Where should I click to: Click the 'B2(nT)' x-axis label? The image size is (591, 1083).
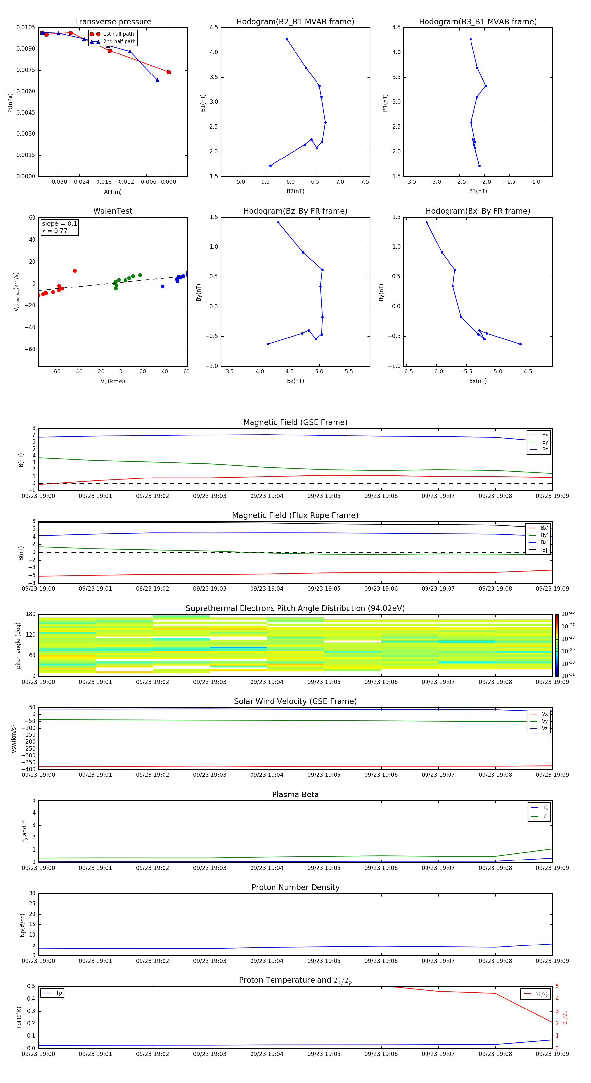295,191
